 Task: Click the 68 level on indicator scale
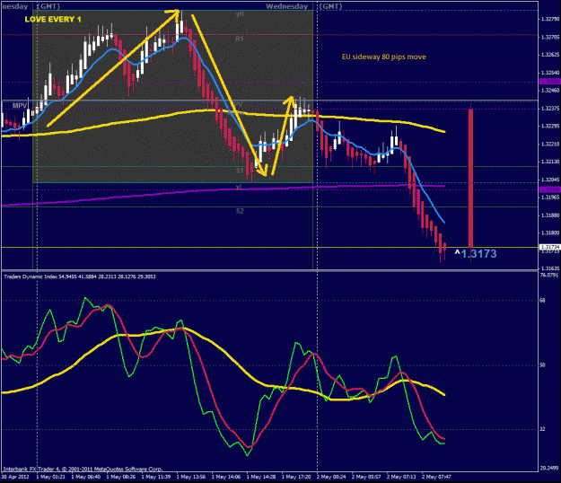click(543, 301)
